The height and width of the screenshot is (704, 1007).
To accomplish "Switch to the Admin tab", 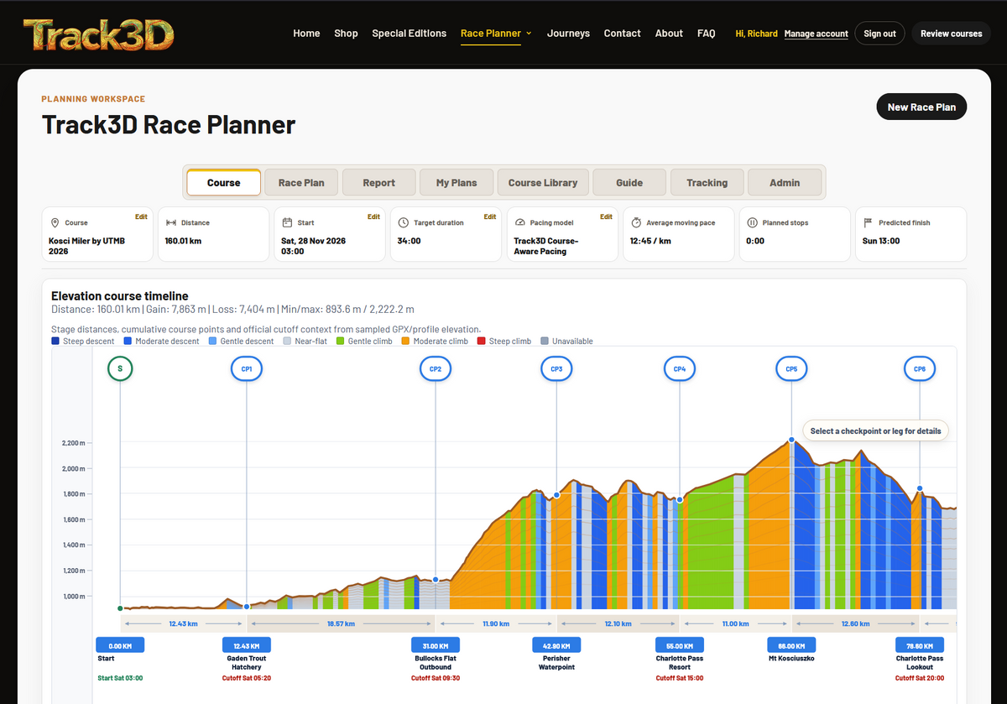I will pos(785,182).
